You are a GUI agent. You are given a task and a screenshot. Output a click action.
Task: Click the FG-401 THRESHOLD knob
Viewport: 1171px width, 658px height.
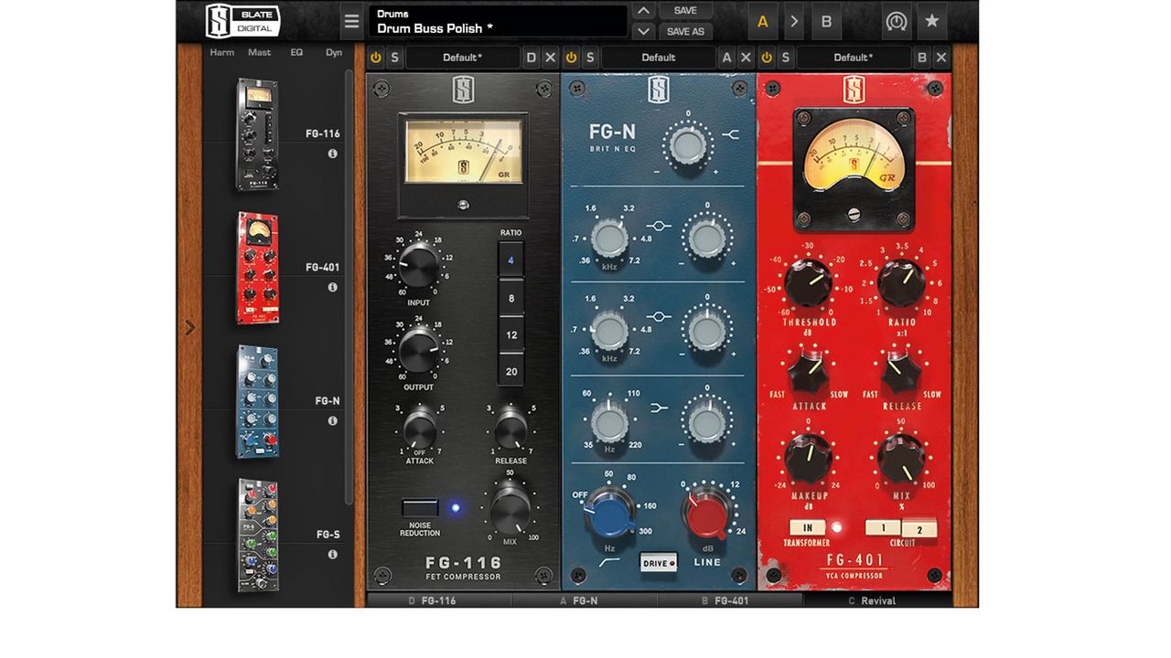click(809, 283)
